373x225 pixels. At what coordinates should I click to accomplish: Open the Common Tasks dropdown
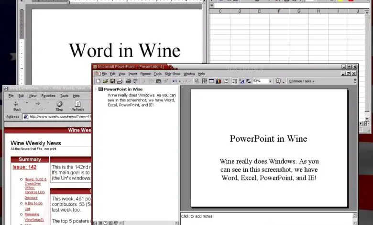[302, 81]
